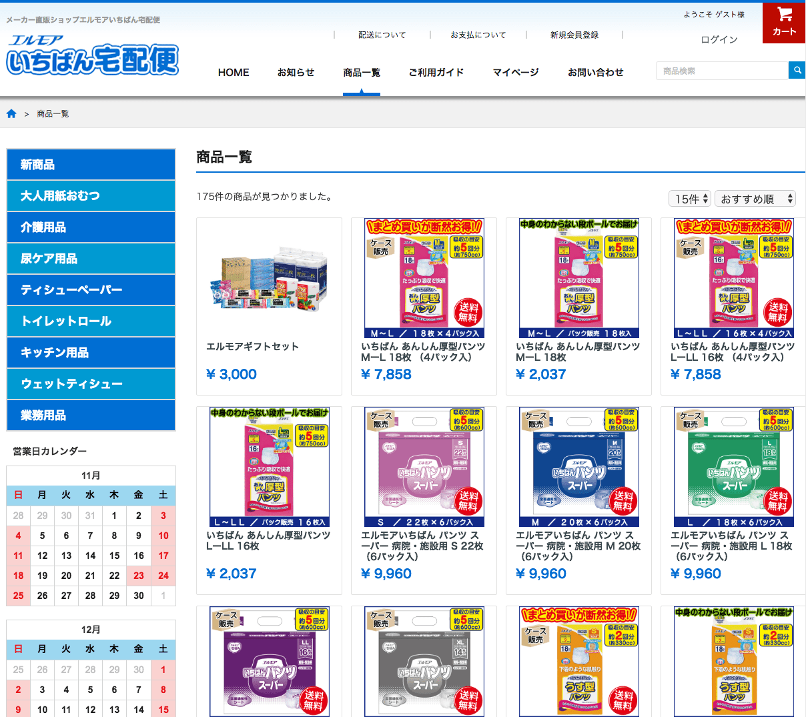Switch to the マイページ navigation tab
Screen dimensions: 806x717
coord(515,72)
